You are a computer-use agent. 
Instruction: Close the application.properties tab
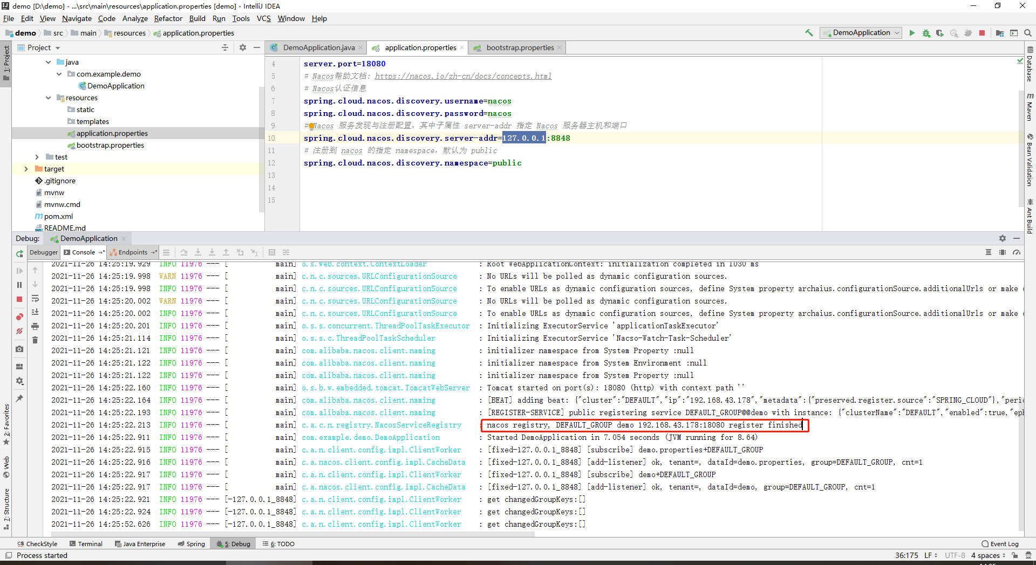[462, 47]
